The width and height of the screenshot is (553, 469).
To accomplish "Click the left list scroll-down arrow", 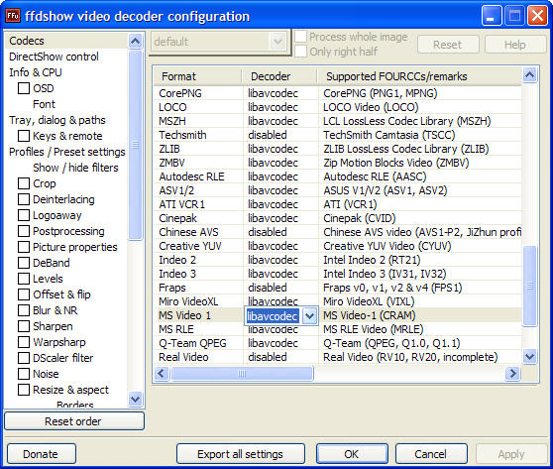I will pyautogui.click(x=136, y=400).
